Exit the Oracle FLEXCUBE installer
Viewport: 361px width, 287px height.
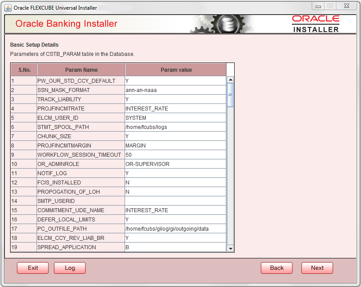tap(33, 268)
